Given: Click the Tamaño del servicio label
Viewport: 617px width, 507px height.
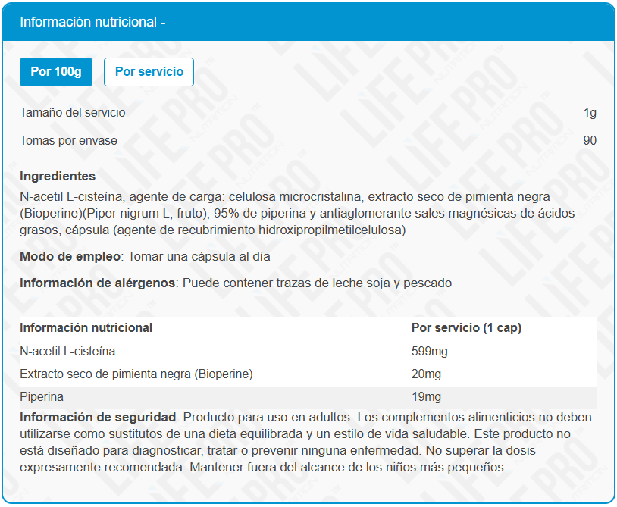Looking at the screenshot, I should click(73, 113).
